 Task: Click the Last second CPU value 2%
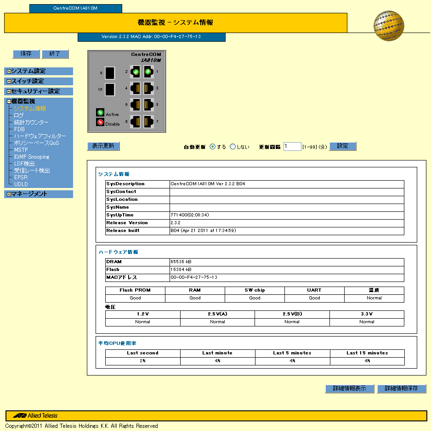(x=142, y=361)
